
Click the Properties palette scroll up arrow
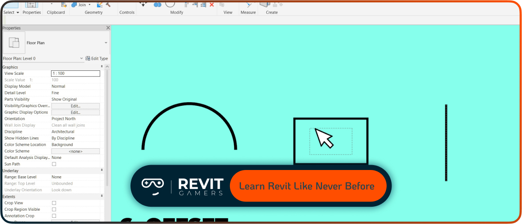[x=107, y=67]
